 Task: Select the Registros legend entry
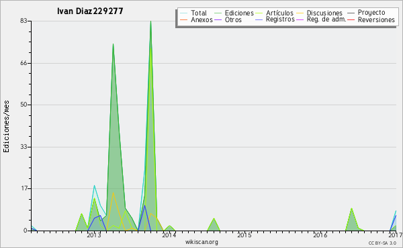280,19
